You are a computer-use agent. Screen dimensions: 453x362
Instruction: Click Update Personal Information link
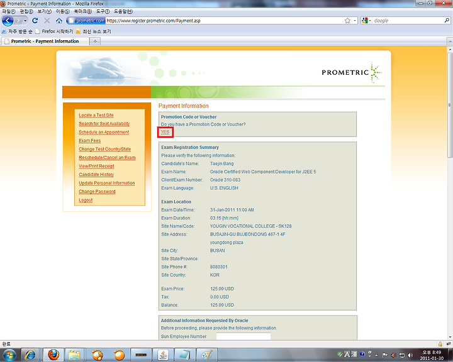click(x=107, y=183)
